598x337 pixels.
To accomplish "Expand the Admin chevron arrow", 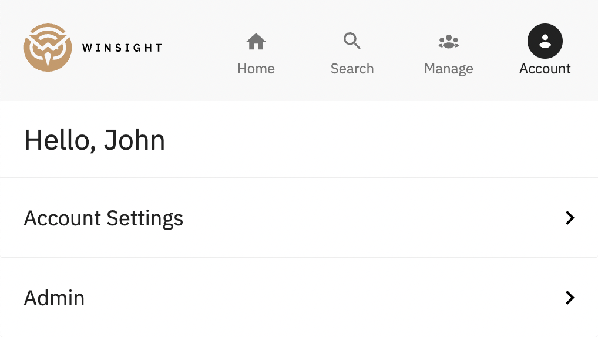I will [570, 298].
